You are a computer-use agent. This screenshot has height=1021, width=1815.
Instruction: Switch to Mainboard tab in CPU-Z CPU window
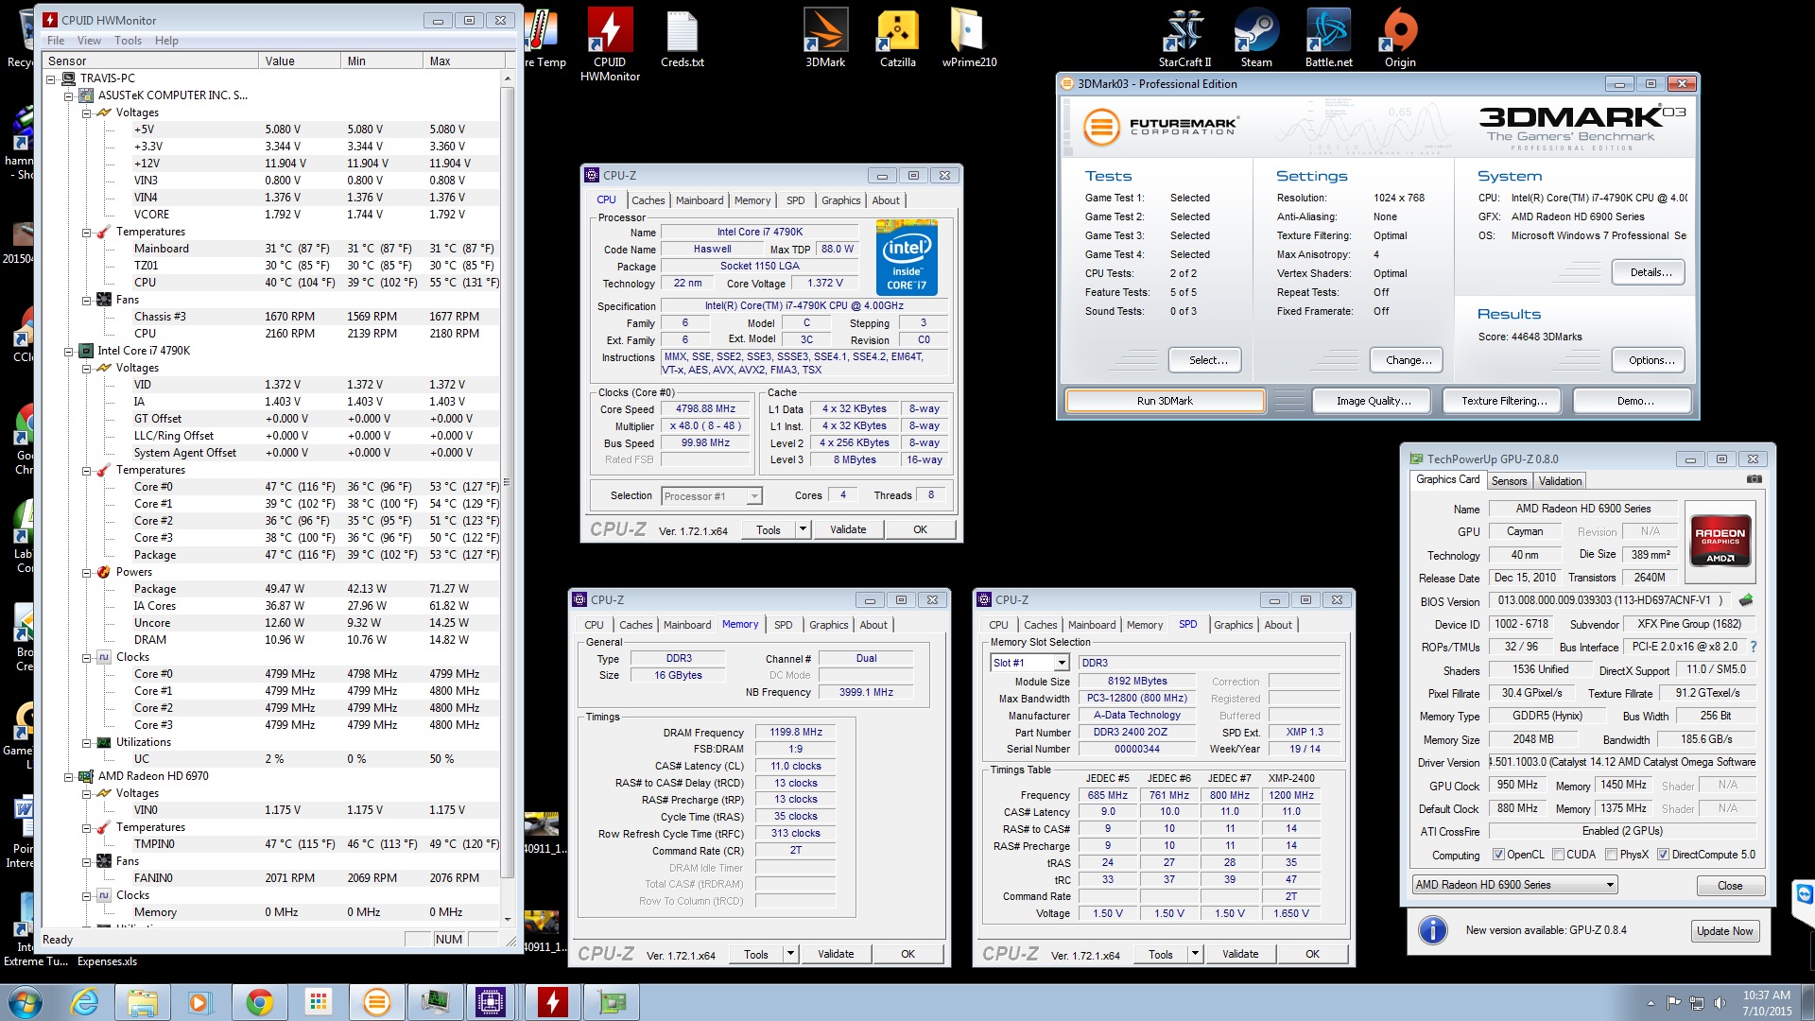[x=700, y=200]
